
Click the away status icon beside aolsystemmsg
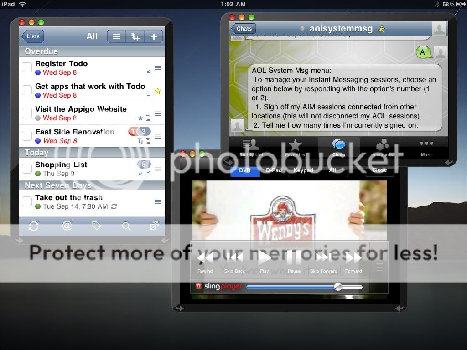pyautogui.click(x=382, y=29)
